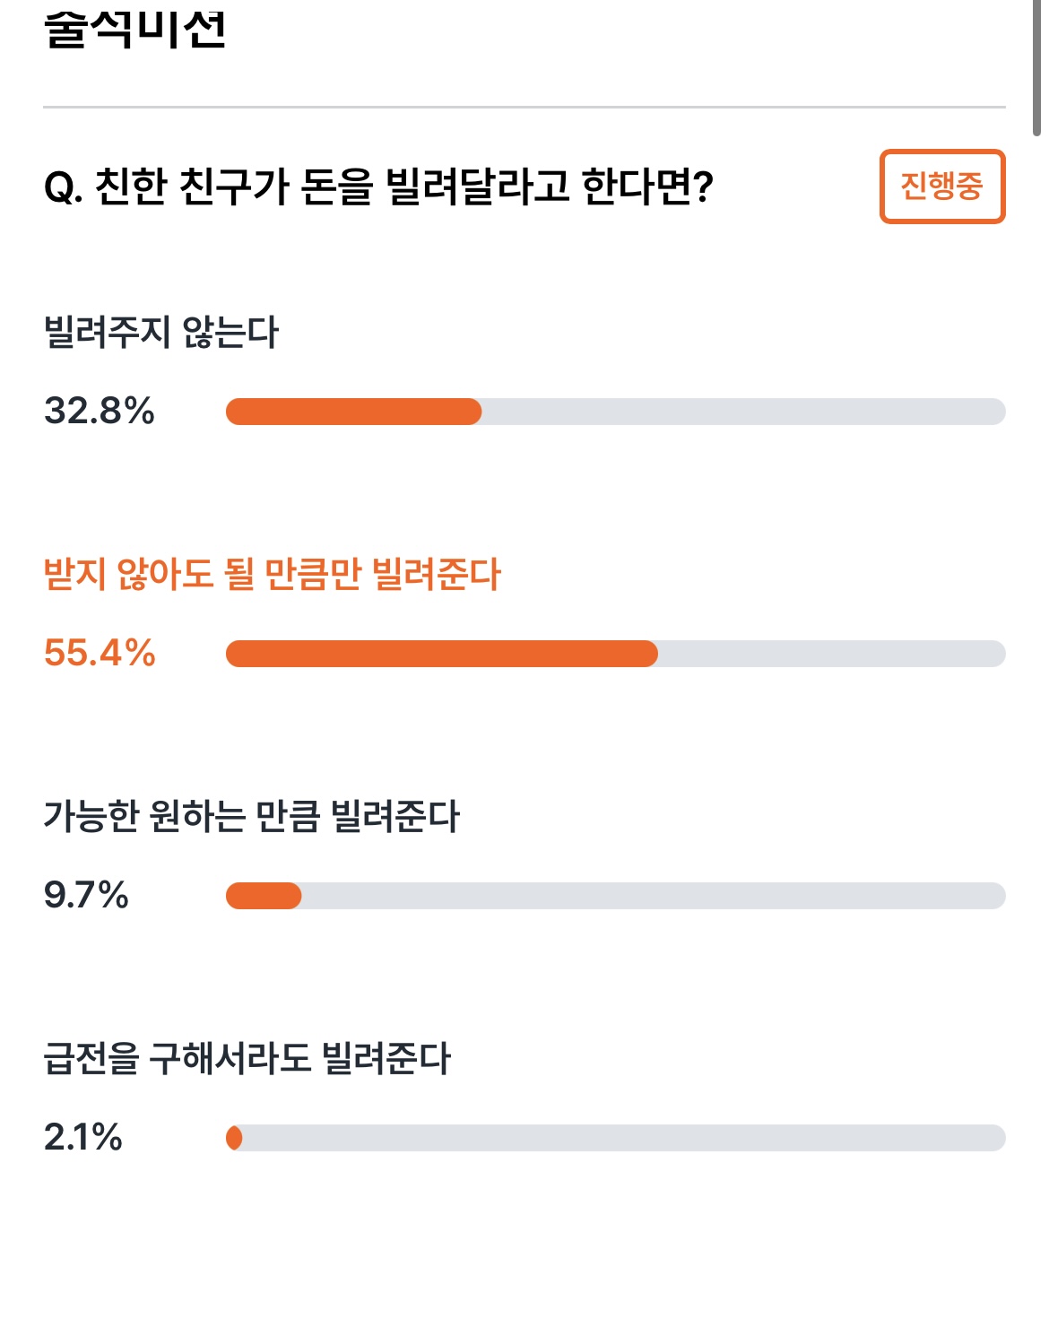
Task: Click the grey unfilled part of the 9.7% bar
Action: [654, 896]
